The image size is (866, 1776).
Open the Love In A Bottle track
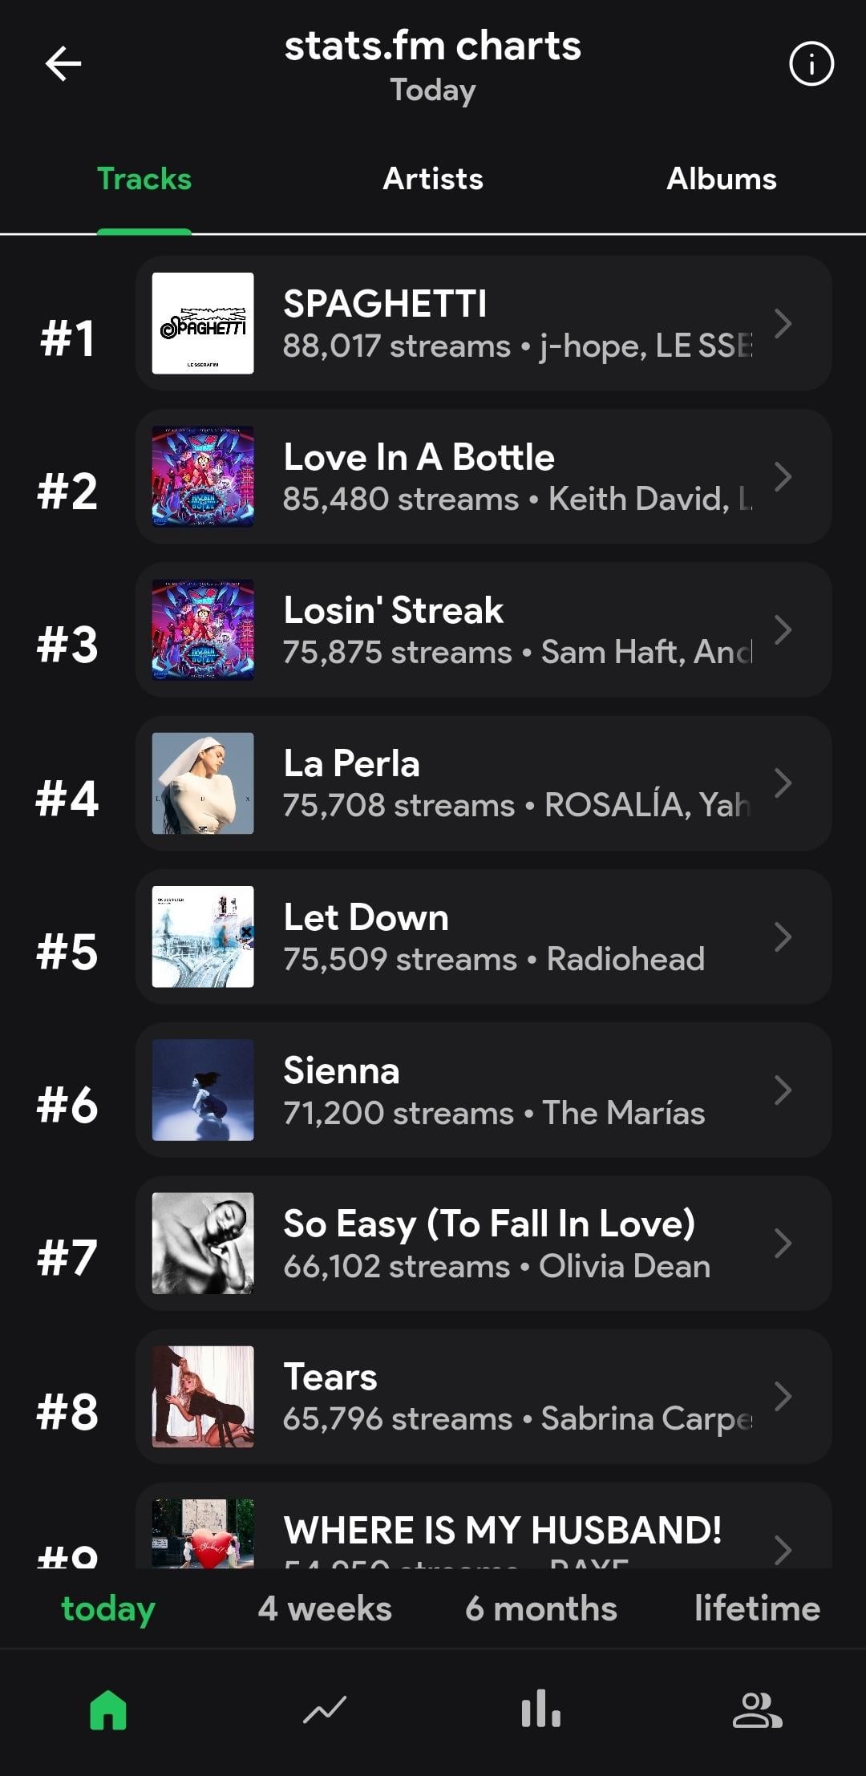(481, 477)
